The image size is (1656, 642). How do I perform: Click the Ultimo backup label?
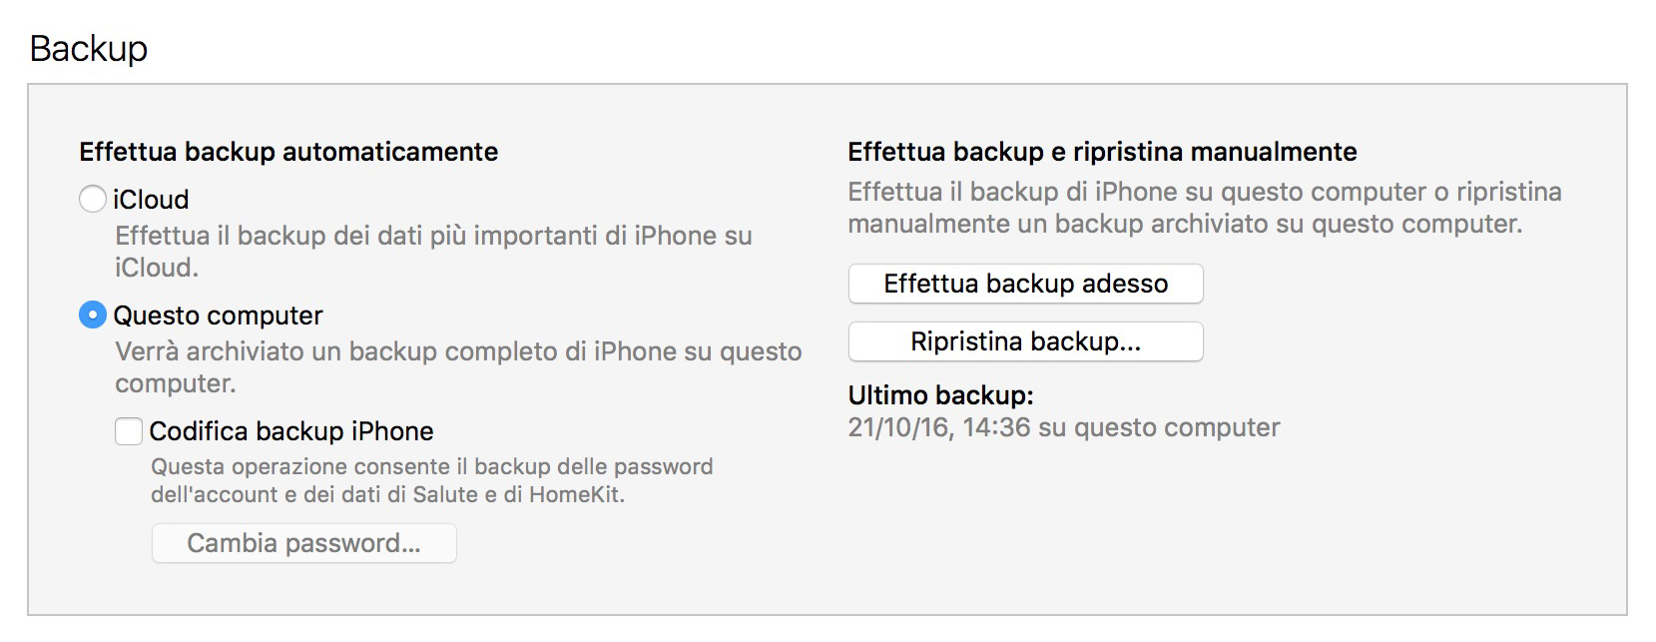(x=940, y=395)
